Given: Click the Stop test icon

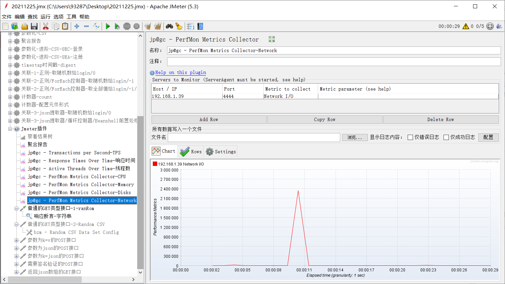Looking at the screenshot, I should (127, 26).
